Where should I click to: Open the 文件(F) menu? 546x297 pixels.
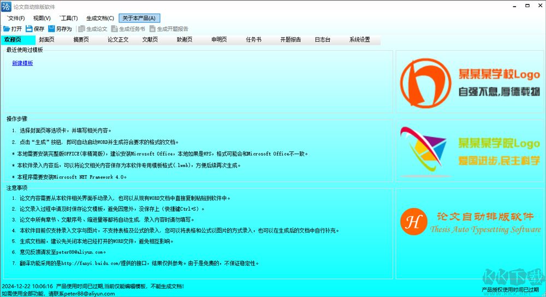(x=16, y=18)
